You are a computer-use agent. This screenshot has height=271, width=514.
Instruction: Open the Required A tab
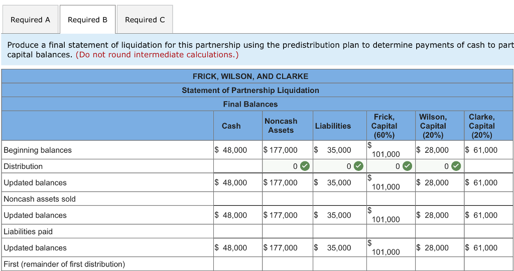(30, 20)
